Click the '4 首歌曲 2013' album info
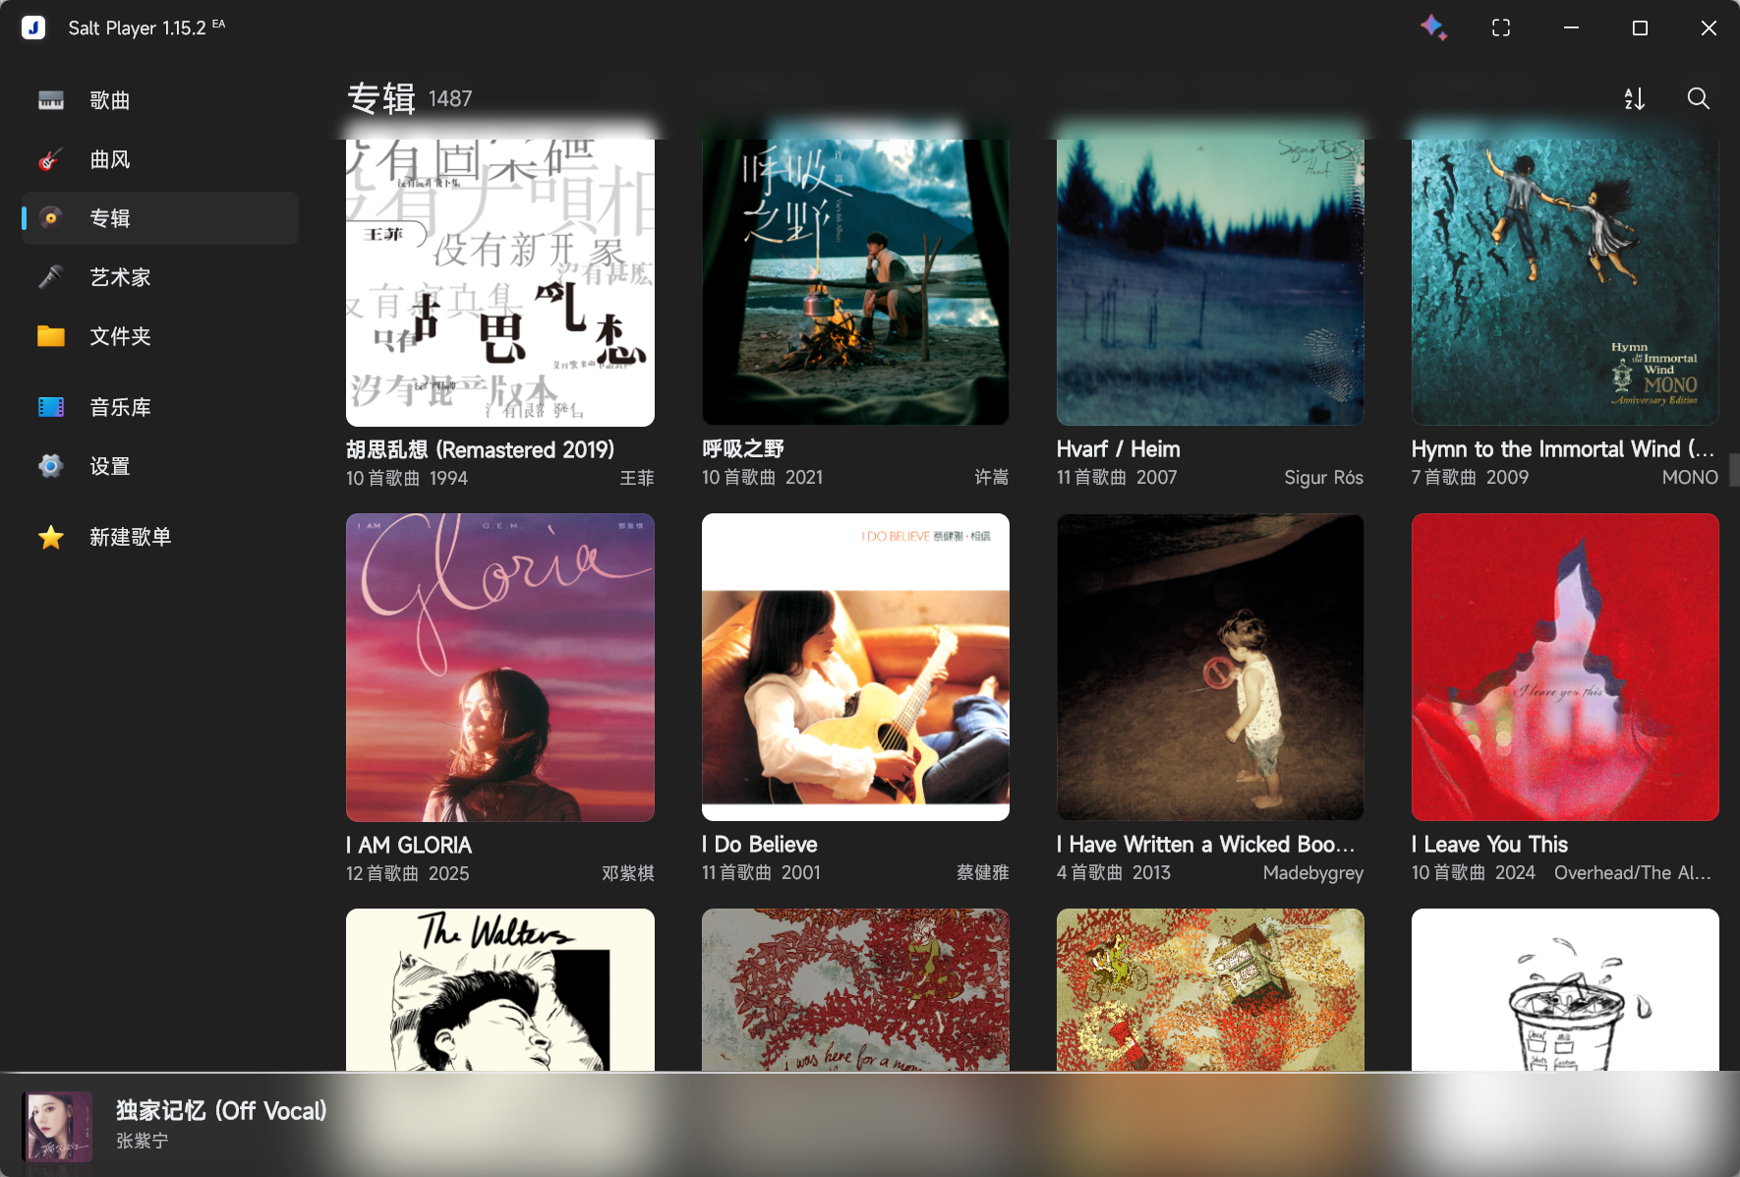 pos(1114,872)
